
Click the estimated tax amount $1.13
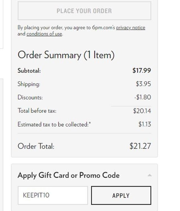coord(145,124)
